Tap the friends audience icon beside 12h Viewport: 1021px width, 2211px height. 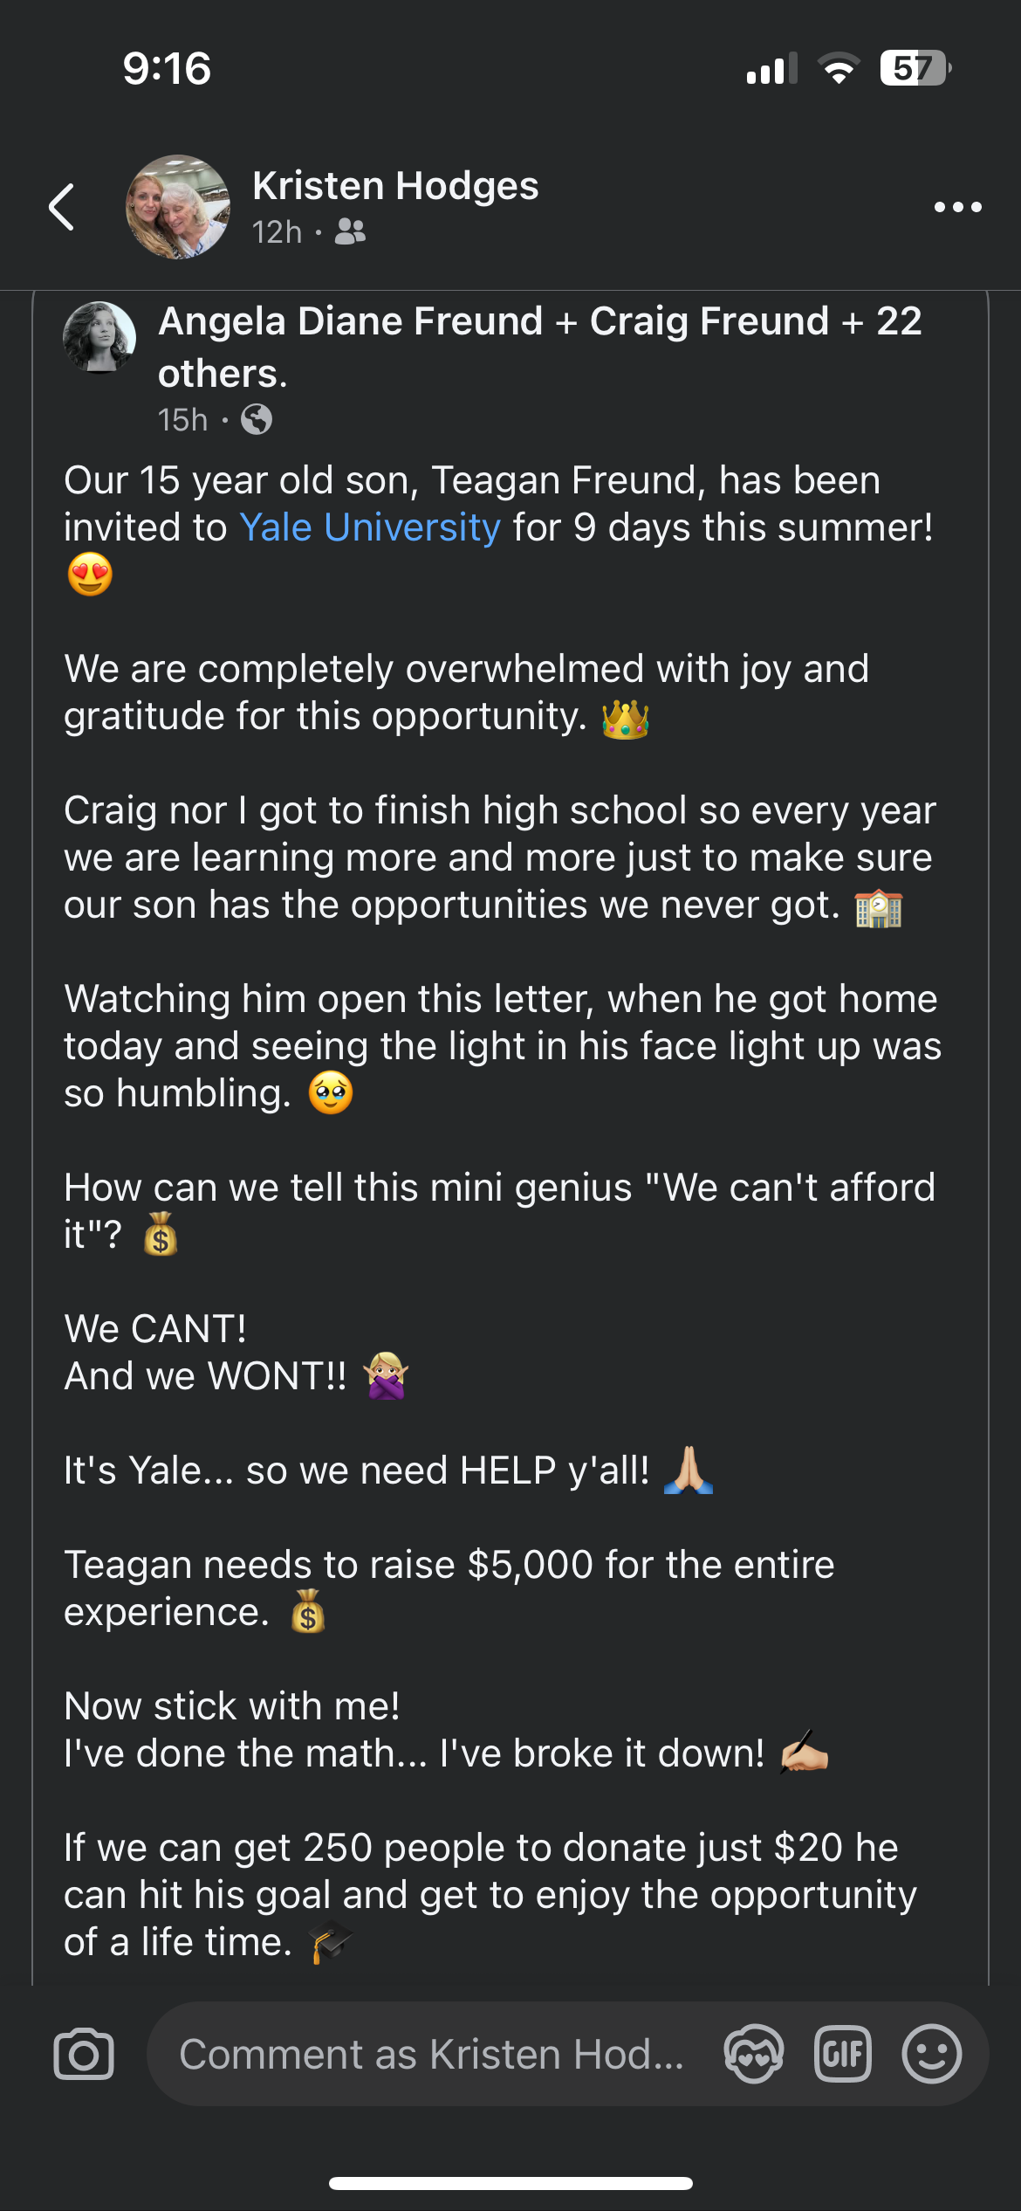[351, 232]
